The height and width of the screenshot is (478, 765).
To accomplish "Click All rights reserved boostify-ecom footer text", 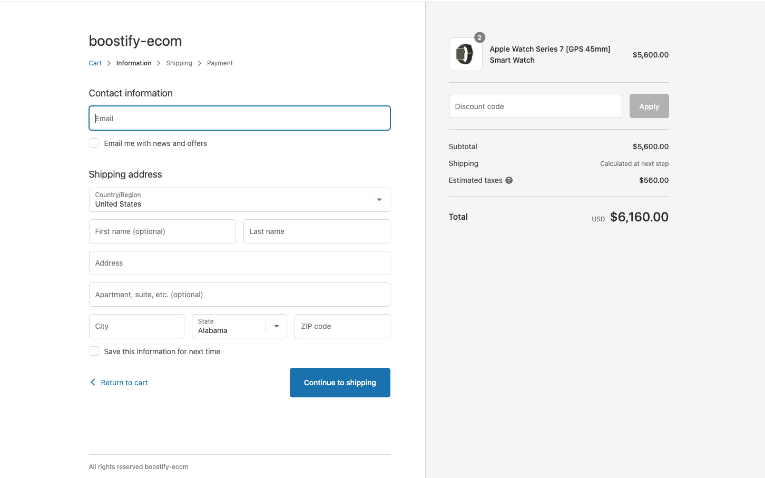I will point(139,467).
